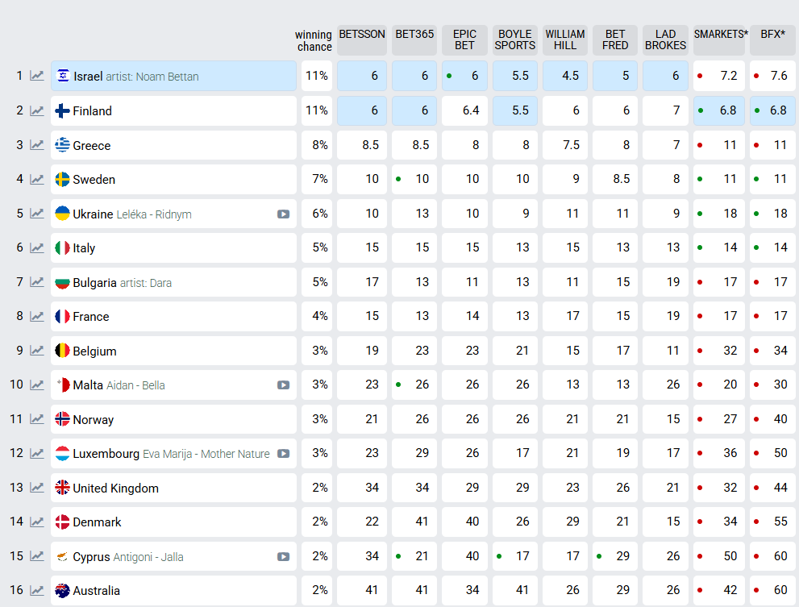Click the Sweden flag icon
This screenshot has height=607, width=799.
point(62,180)
